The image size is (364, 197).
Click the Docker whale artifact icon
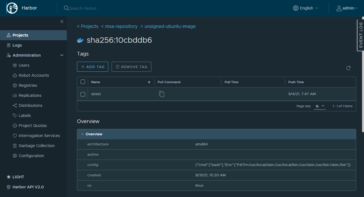pos(80,40)
